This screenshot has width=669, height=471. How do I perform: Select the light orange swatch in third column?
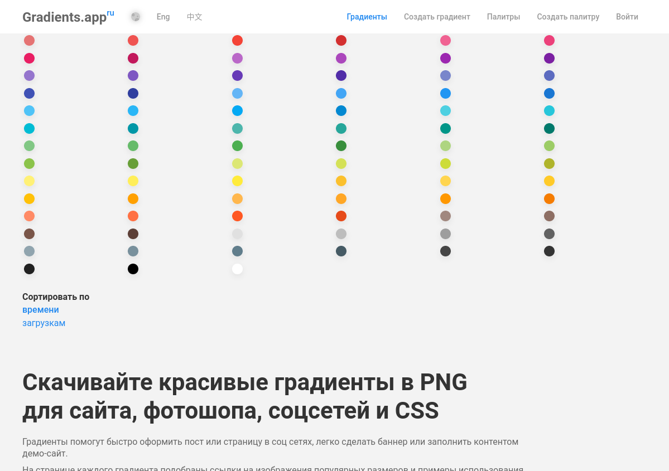(237, 198)
